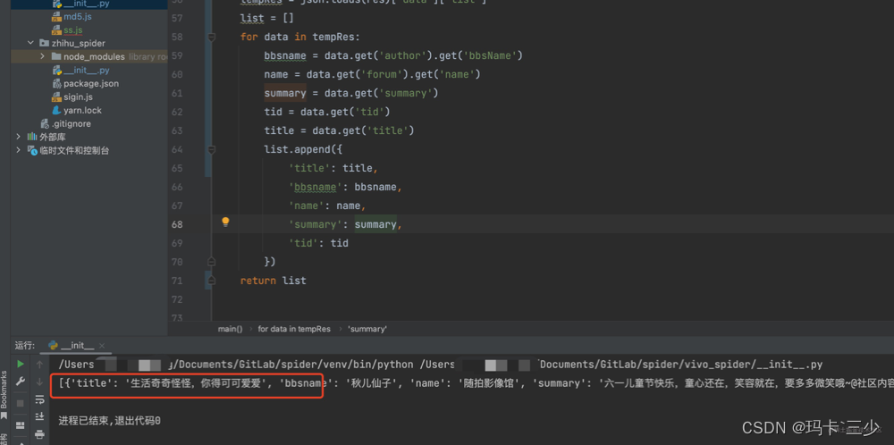Select the zhihu_spider folder name
Image resolution: width=894 pixels, height=445 pixels.
79,43
